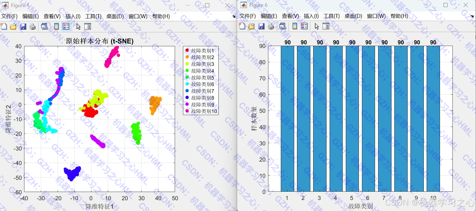The width and height of the screenshot is (476, 211).
Task: Click y-axis label 样本数量 in Figure 6
Action: pyautogui.click(x=254, y=119)
